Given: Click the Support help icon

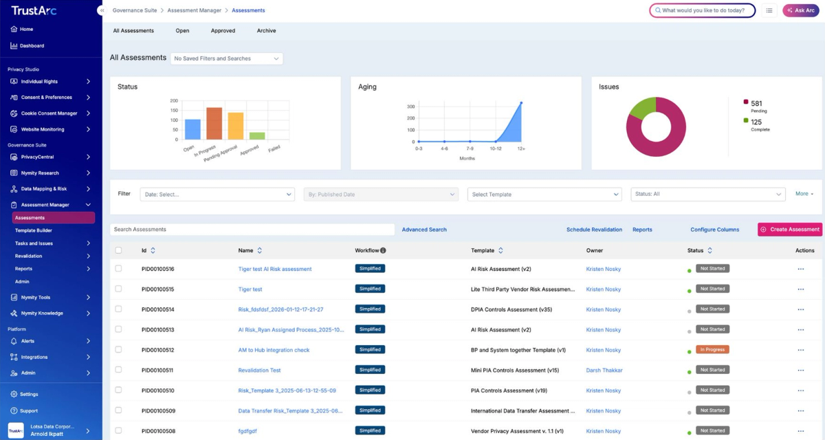Looking at the screenshot, I should pos(14,410).
